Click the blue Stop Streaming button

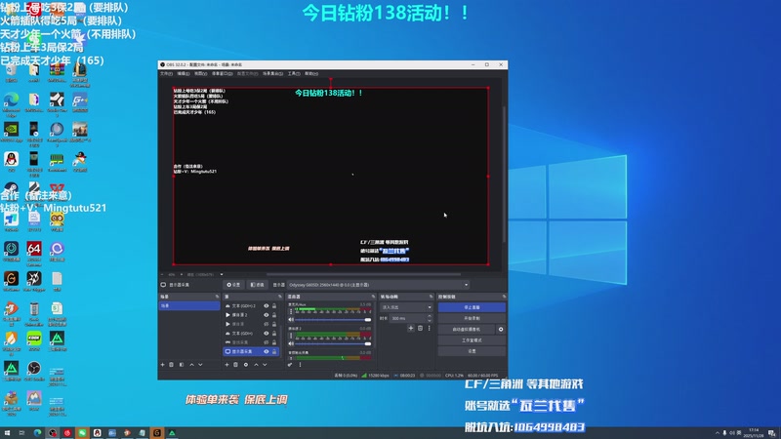point(472,307)
